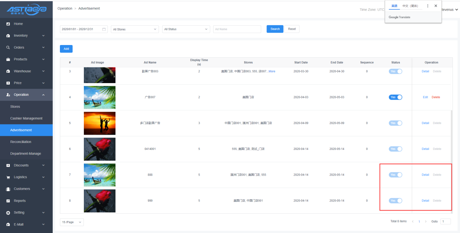Image resolution: width=460 pixels, height=233 pixels.
Task: Click the Orders magnifier icon
Action: click(8, 48)
